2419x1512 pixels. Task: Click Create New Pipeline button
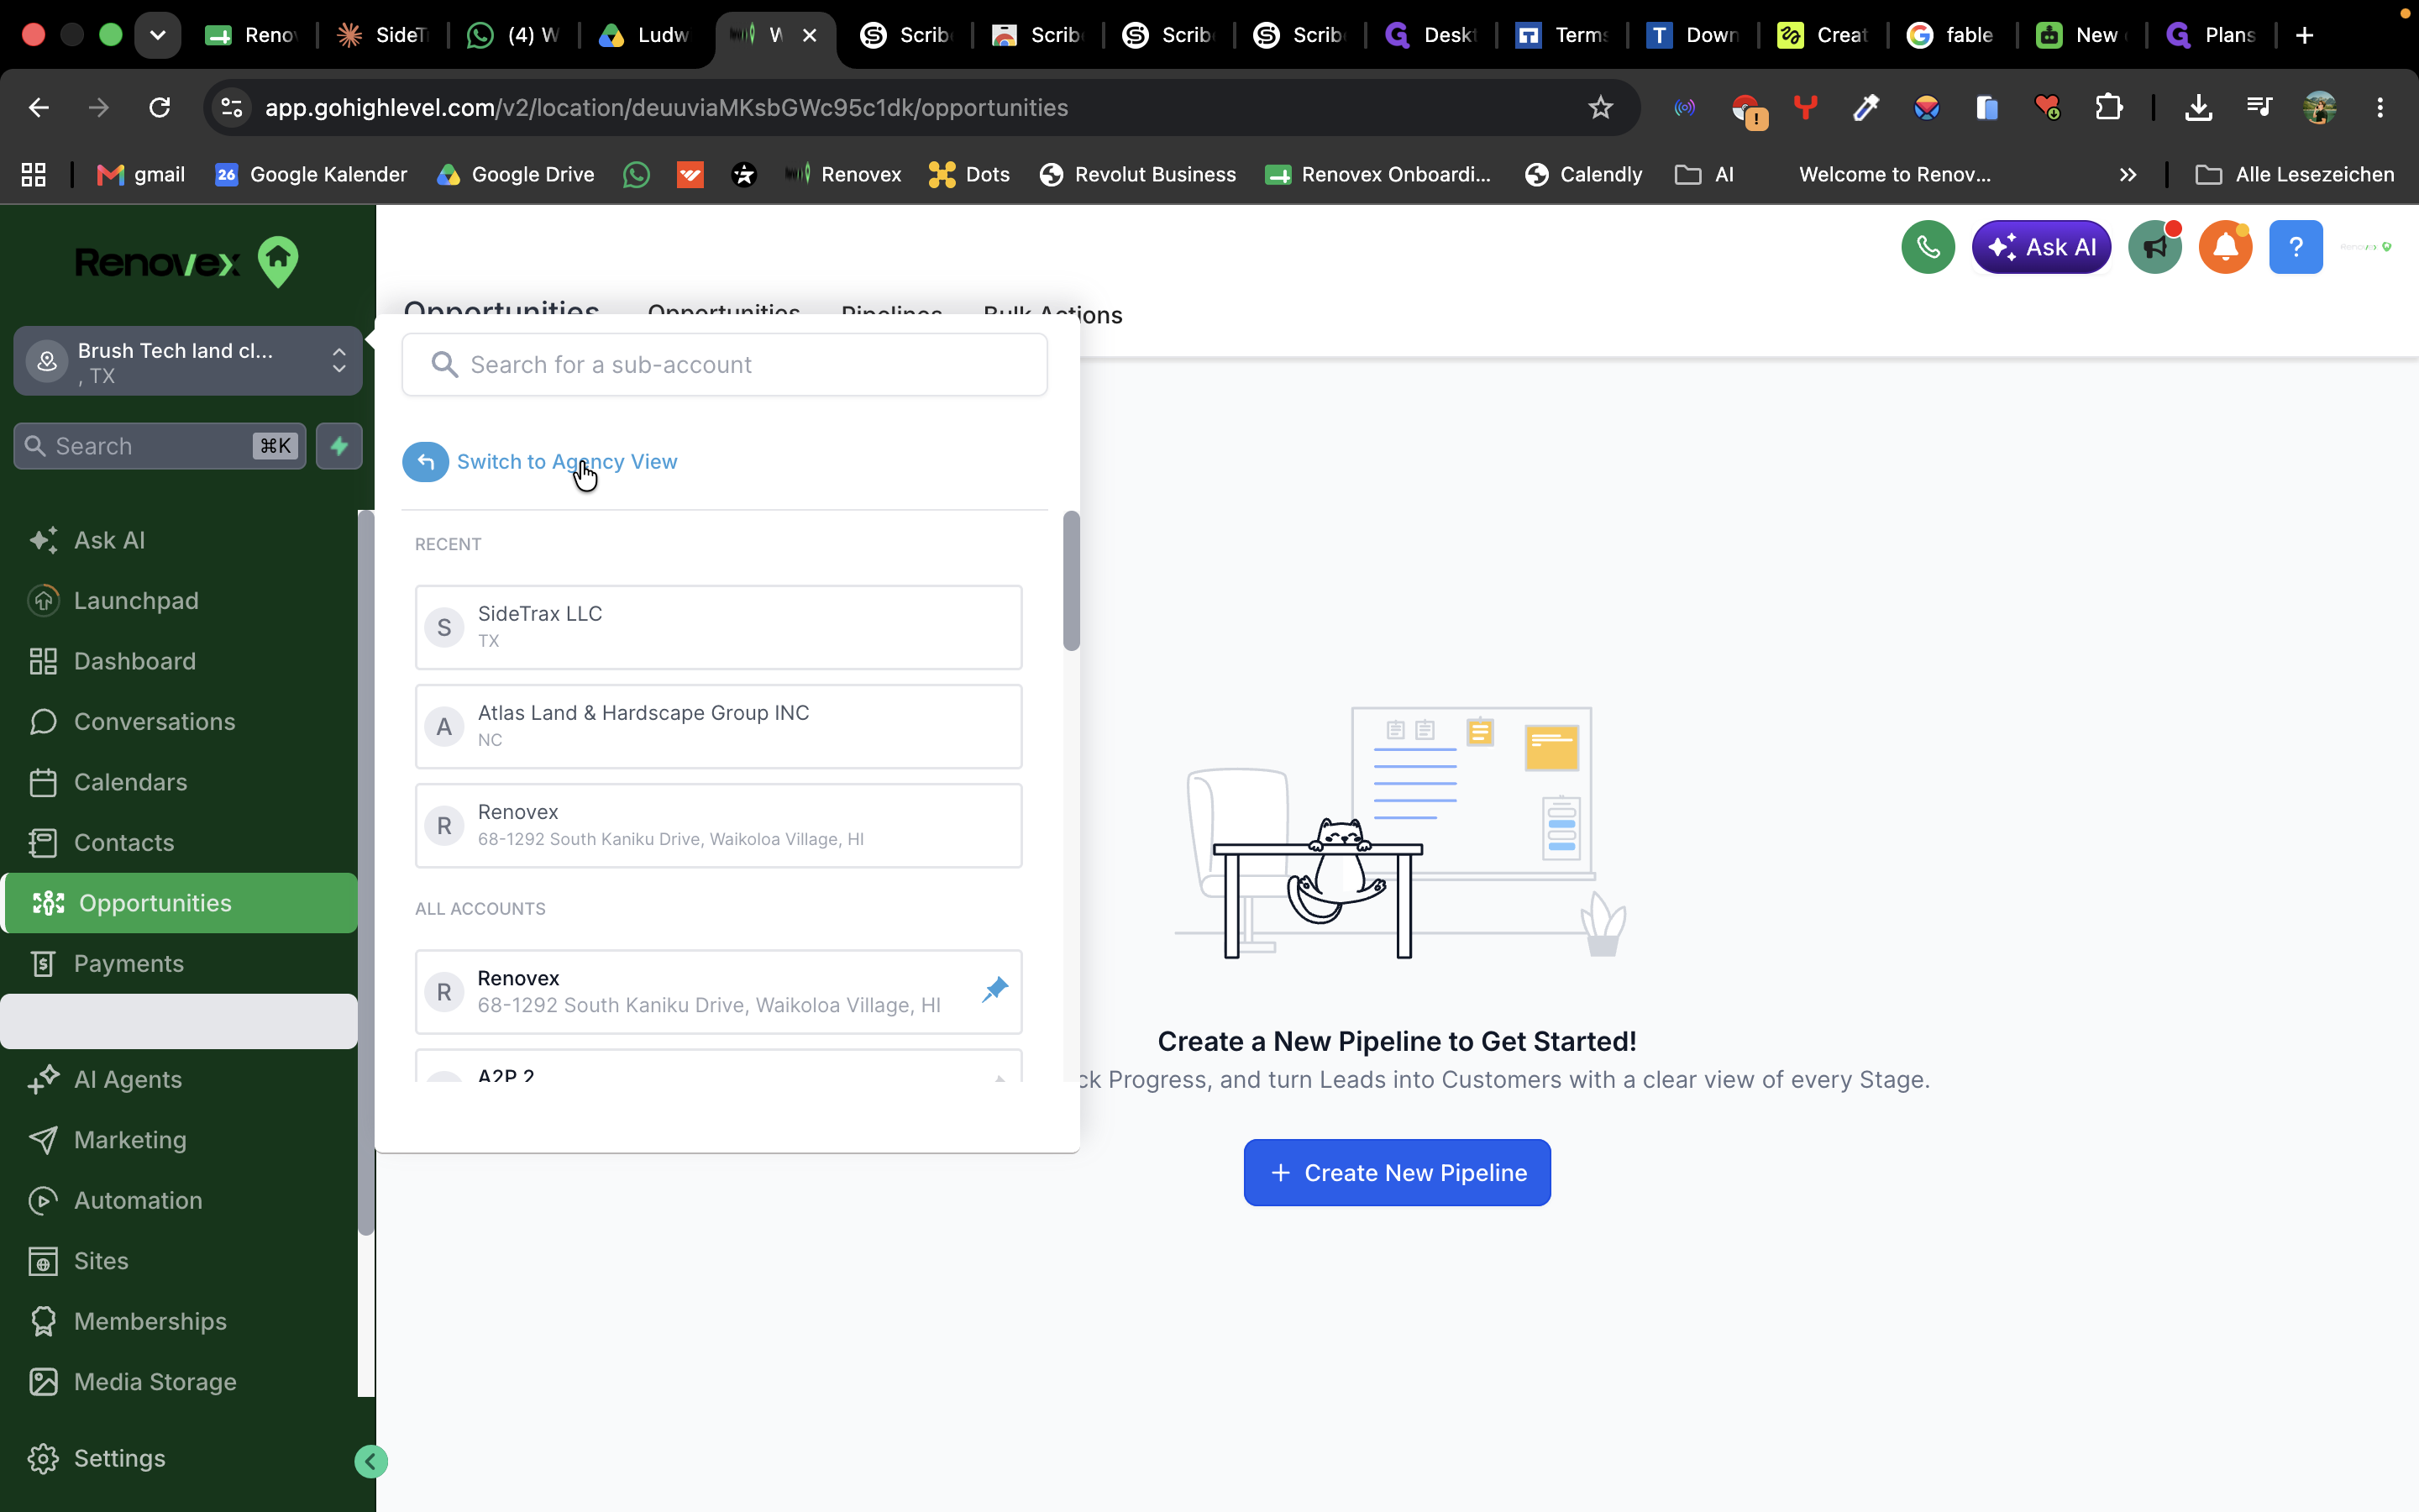pos(1397,1172)
